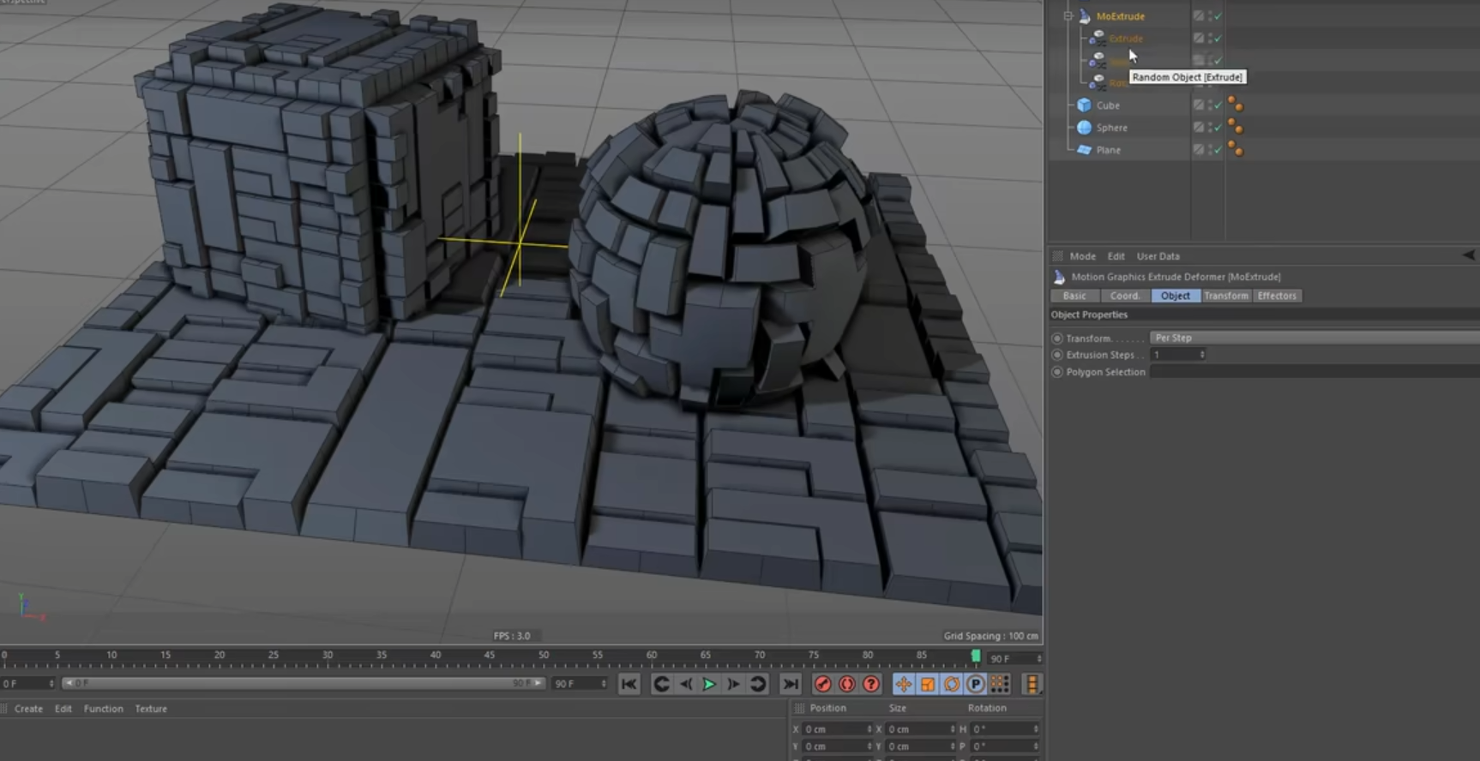Image resolution: width=1480 pixels, height=761 pixels.
Task: Open the User Data menu
Action: tap(1158, 256)
